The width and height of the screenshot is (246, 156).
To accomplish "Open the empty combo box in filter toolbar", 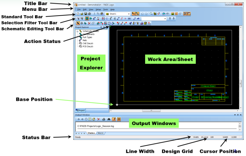I will point(165,19).
